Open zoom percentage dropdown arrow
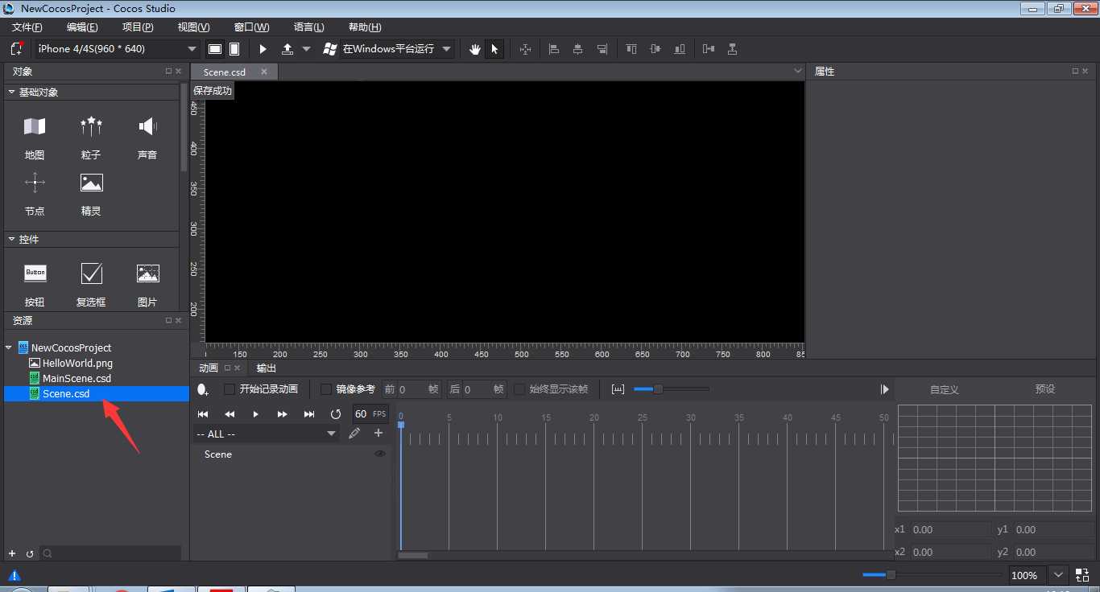The height and width of the screenshot is (592, 1100). click(x=1058, y=575)
